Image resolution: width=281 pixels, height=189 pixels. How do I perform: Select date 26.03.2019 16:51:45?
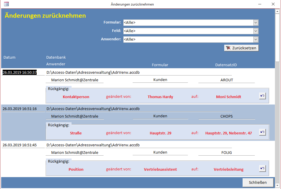(19, 145)
